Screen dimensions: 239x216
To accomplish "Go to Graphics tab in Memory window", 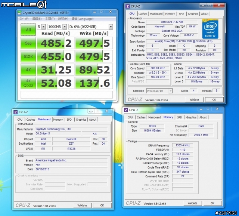I will point(191,117).
